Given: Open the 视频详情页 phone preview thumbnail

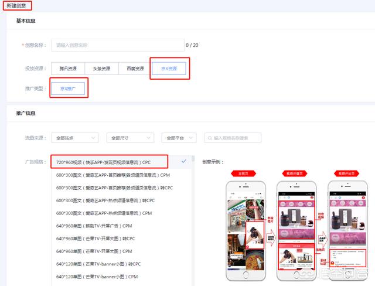Looking at the screenshot, I should pos(296,231).
